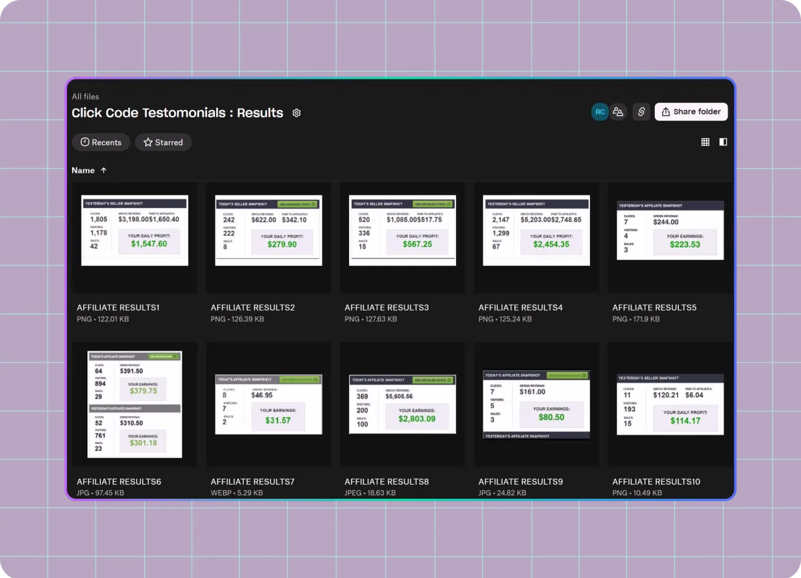Select the AFFILIATE RESULTS2 file name
801x578 pixels.
point(252,308)
